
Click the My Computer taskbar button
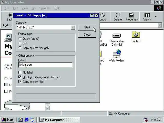60,120
